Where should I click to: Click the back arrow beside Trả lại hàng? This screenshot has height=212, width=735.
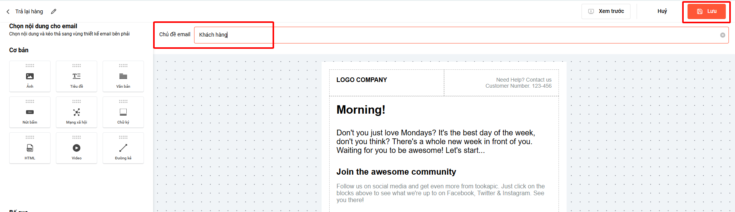click(x=8, y=12)
